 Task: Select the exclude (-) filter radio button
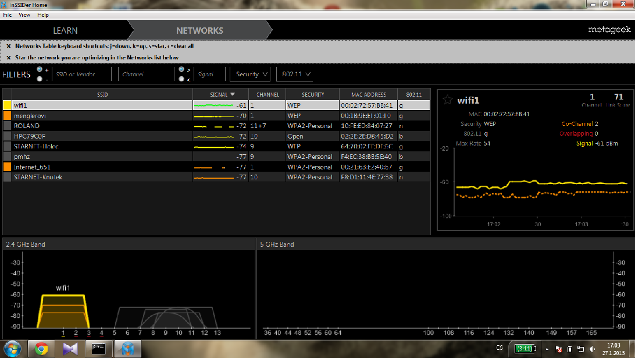pyautogui.click(x=40, y=79)
